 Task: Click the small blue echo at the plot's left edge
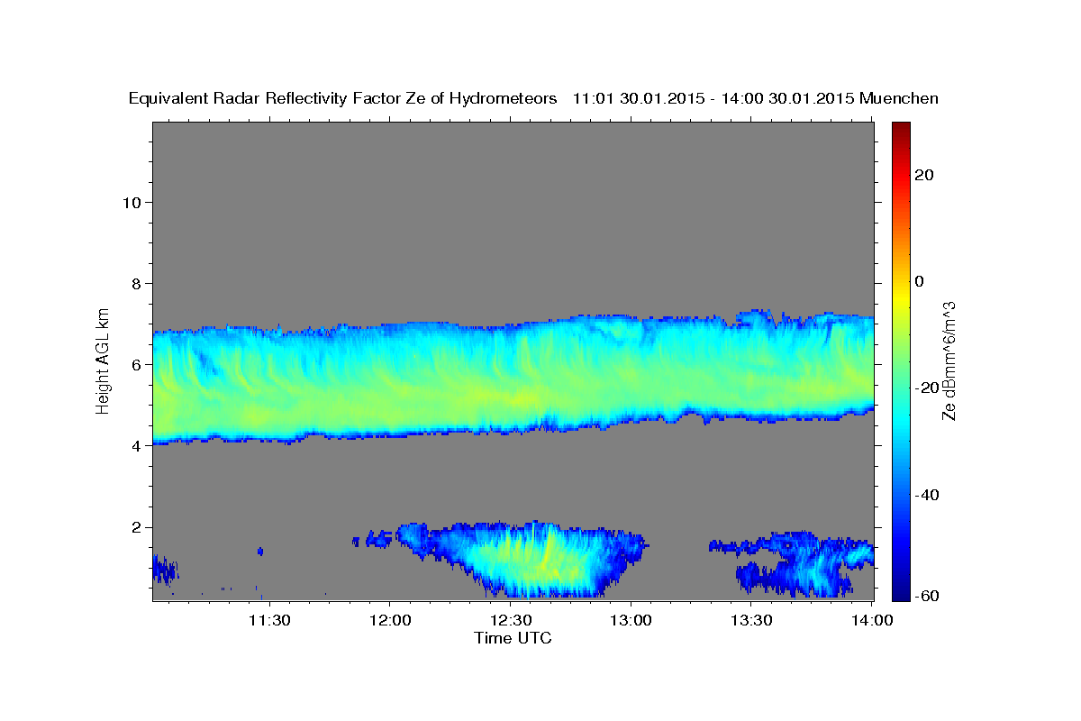[x=165, y=570]
